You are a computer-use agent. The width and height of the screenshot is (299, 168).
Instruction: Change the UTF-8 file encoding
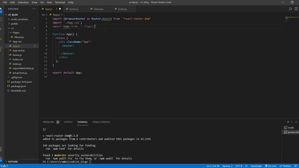(239, 166)
